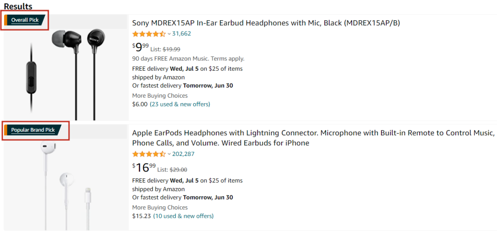The height and width of the screenshot is (233, 497).
Task: Click More Buying Choices under Sony headphones
Action: 160,96
